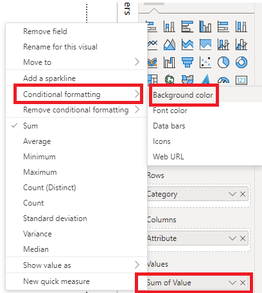Select the Clustered column chart visual
This screenshot has width=262, height=293.
click(x=205, y=26)
